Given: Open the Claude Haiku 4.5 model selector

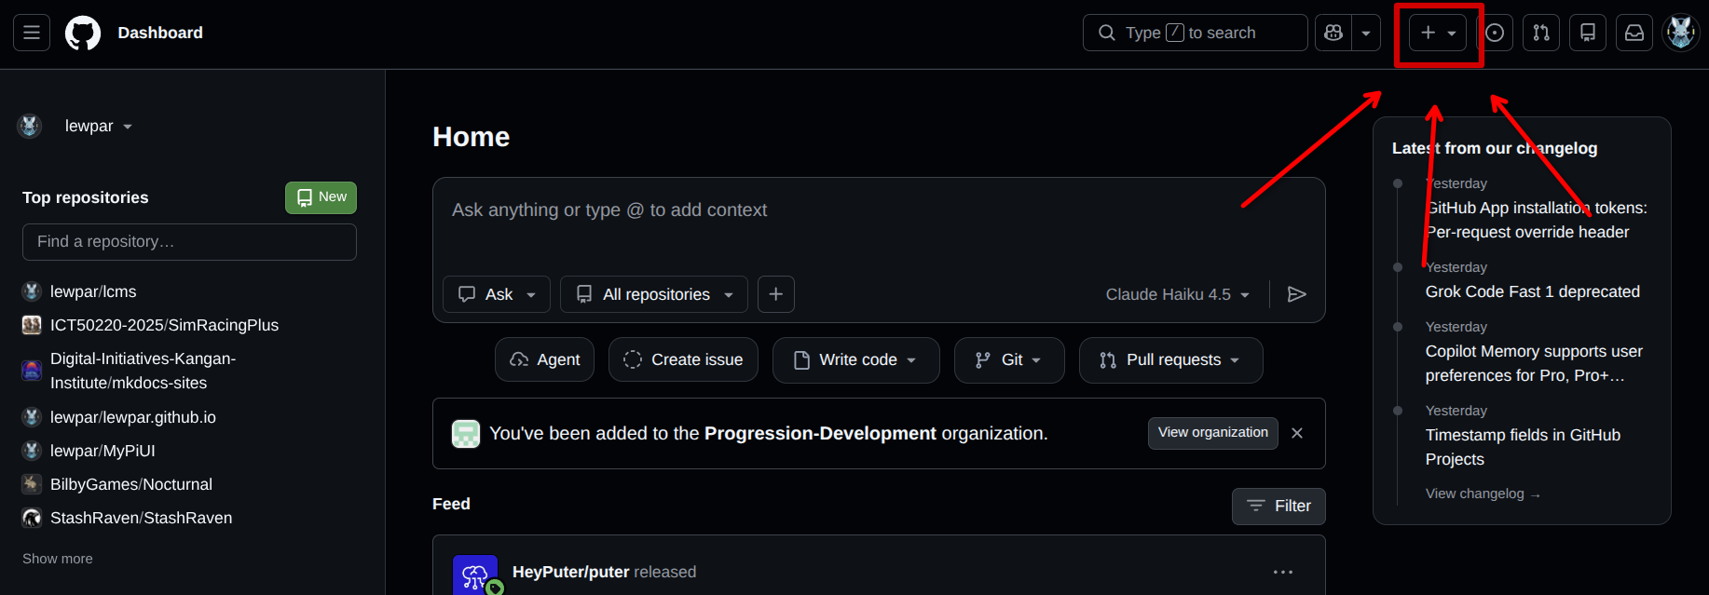Looking at the screenshot, I should pyautogui.click(x=1178, y=294).
